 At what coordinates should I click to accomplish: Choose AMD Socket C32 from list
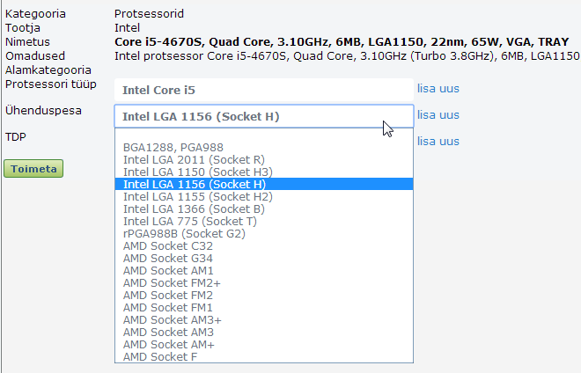coord(264,246)
